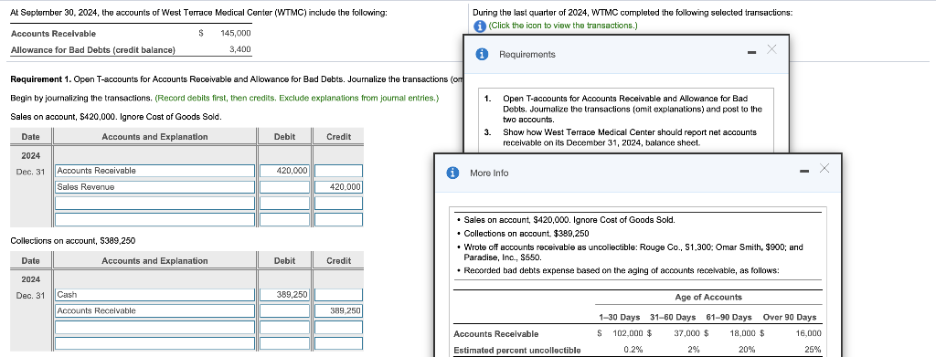Click empty credit field on the Cash row
The height and width of the screenshot is (357, 936).
[338, 295]
